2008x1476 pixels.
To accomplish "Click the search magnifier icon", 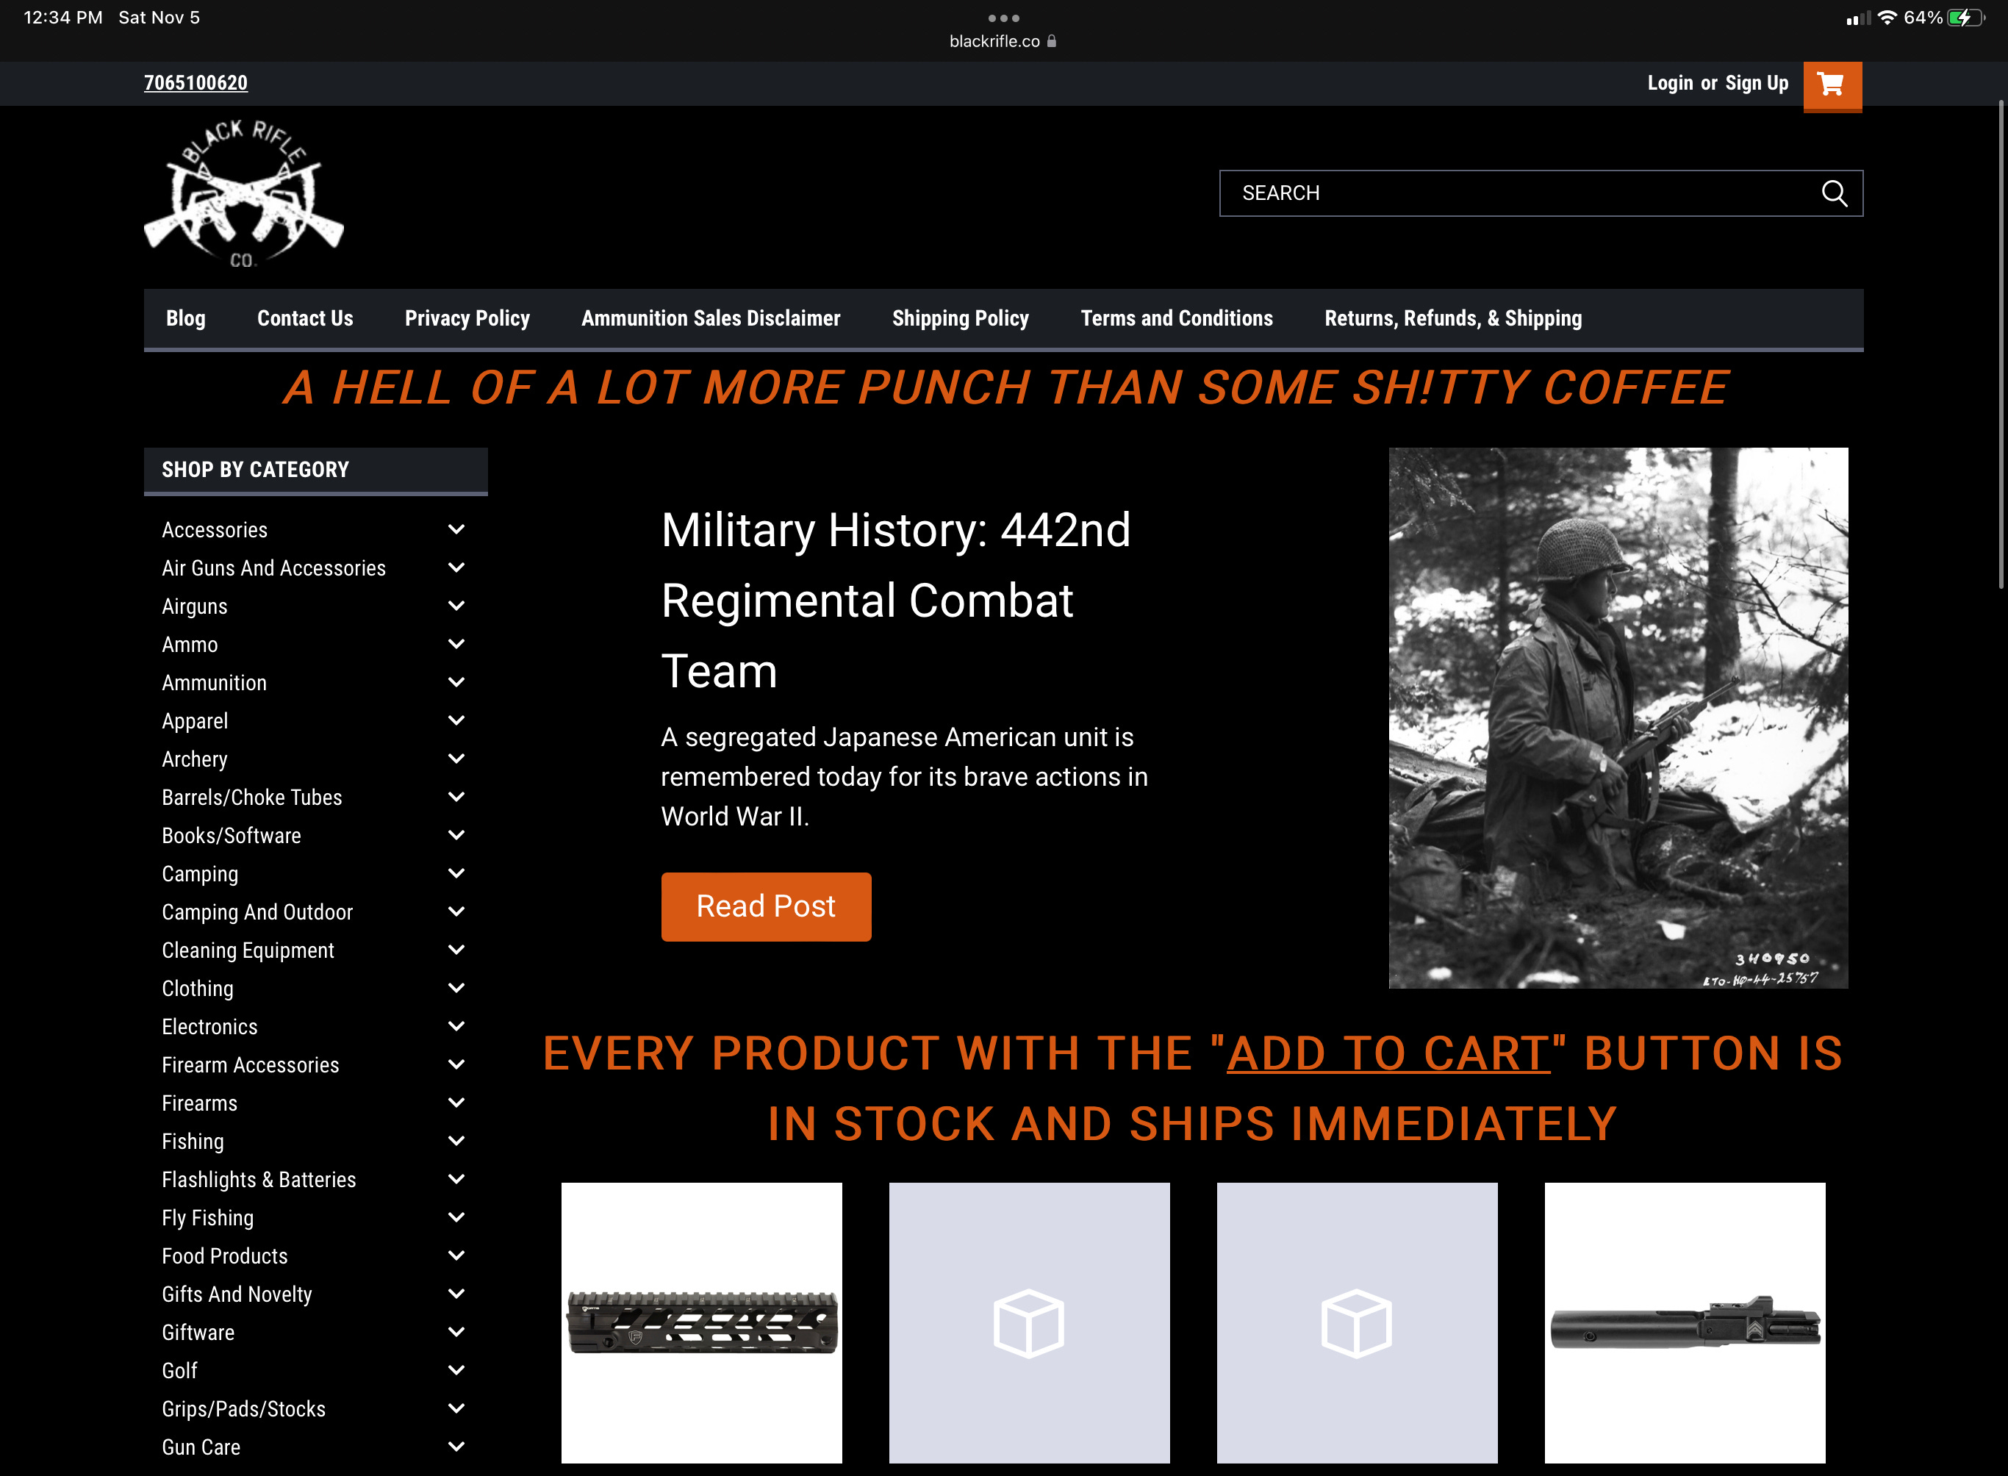I will 1834,193.
